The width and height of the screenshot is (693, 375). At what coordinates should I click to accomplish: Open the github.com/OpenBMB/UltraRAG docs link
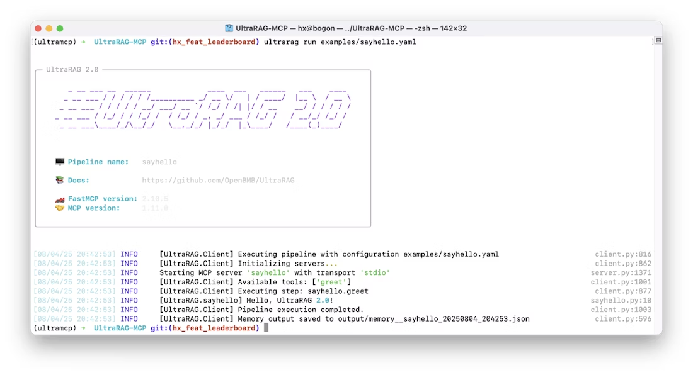pyautogui.click(x=218, y=181)
